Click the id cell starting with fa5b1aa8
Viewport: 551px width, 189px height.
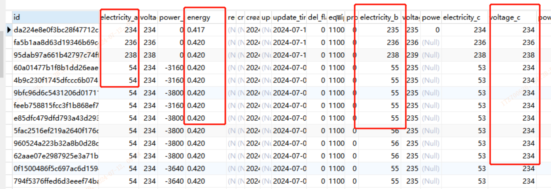[56, 42]
